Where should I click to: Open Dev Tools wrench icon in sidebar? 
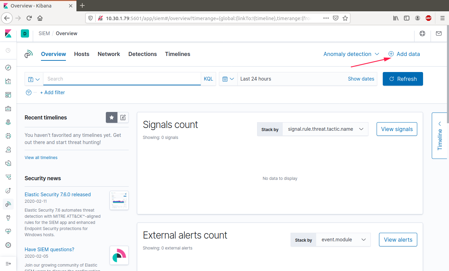8,218
